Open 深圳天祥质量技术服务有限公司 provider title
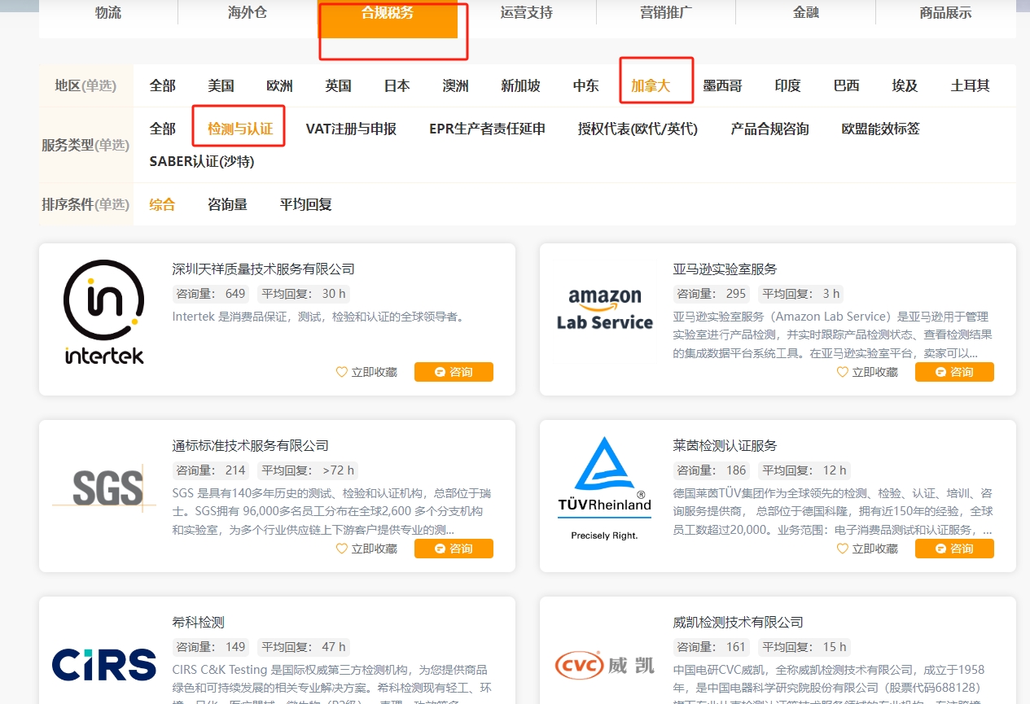1030x704 pixels. tap(264, 269)
